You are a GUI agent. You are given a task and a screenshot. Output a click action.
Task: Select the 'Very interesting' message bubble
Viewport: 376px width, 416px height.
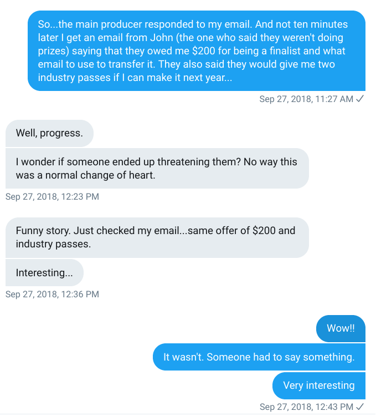pos(319,385)
